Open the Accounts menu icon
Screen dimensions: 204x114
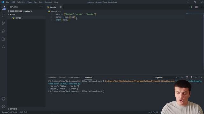click(x=4, y=99)
